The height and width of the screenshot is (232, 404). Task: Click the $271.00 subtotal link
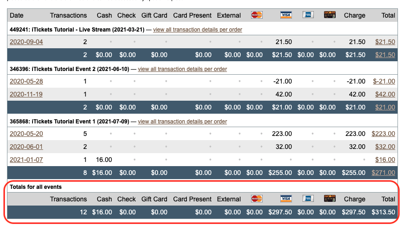point(383,173)
